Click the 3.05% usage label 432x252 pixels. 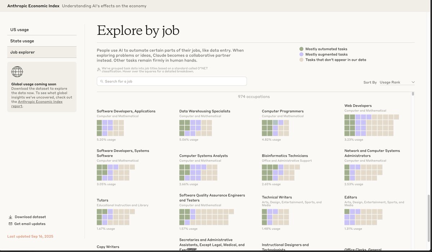(106, 184)
